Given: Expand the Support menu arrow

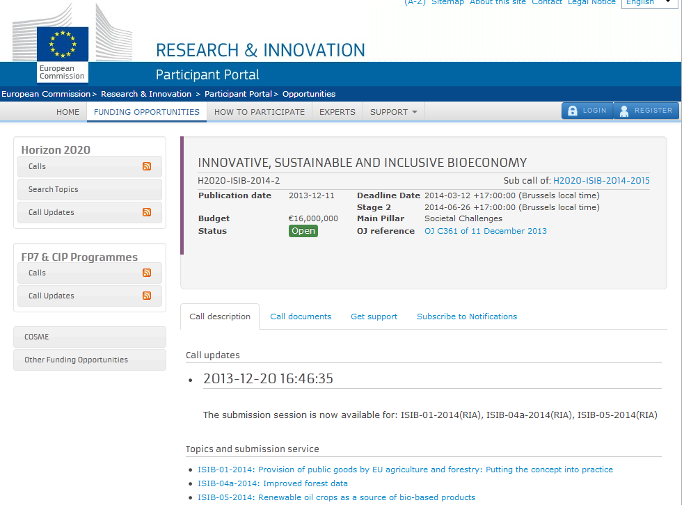Looking at the screenshot, I should (415, 112).
